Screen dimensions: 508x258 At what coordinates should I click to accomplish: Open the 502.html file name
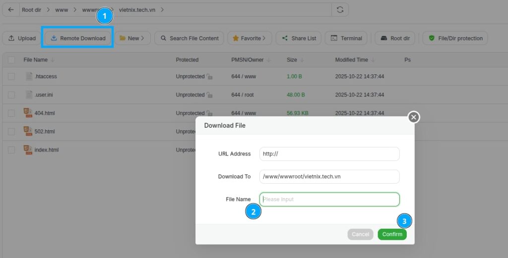(x=45, y=132)
